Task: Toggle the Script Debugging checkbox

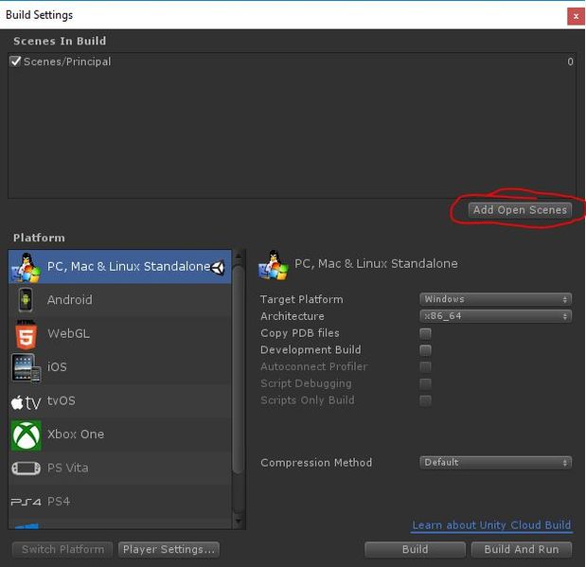Action: 425,383
